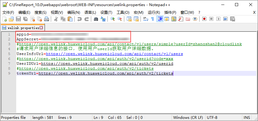Start macro recording with red dot

click(x=204, y=19)
